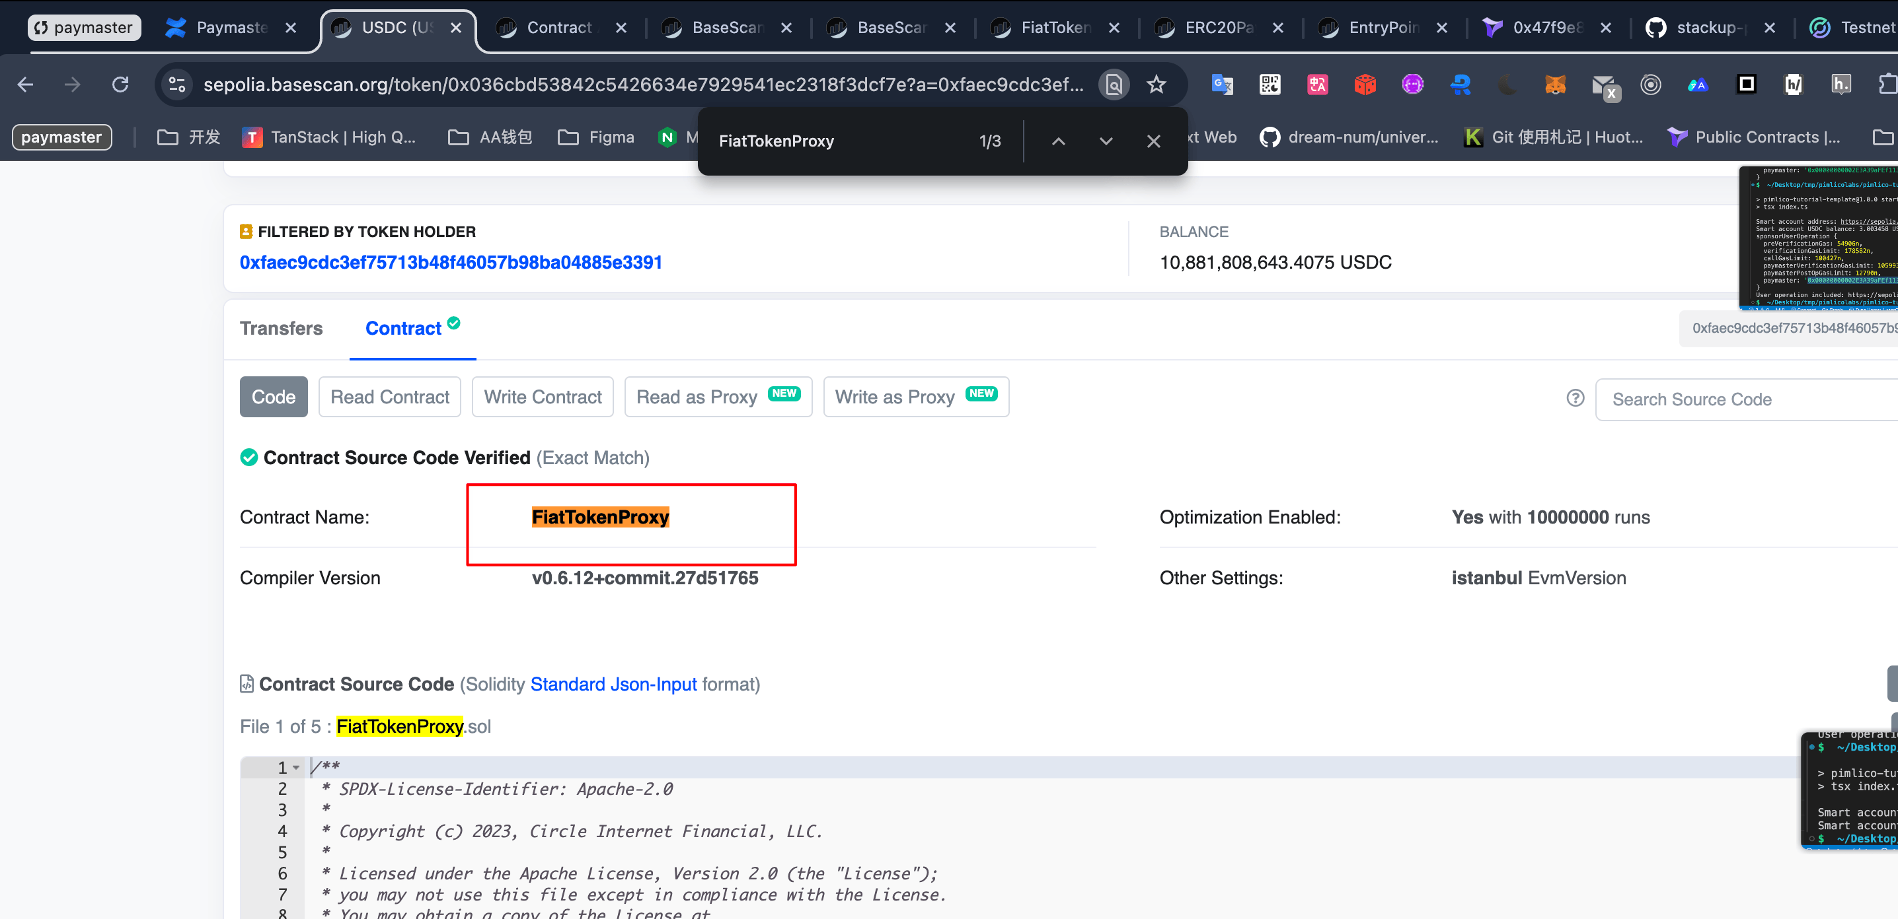
Task: Open QR code extension icon
Action: tap(1270, 85)
